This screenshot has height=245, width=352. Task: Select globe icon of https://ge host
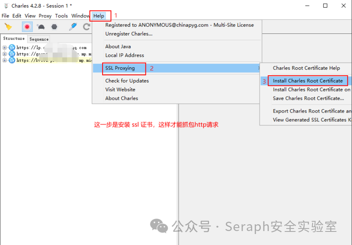[x=12, y=54]
